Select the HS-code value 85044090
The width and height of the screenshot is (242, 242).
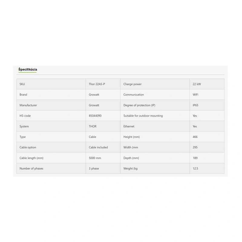click(x=95, y=116)
